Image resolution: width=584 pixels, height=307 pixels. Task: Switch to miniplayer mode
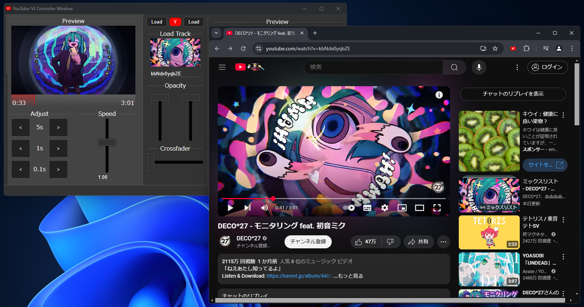pos(402,208)
